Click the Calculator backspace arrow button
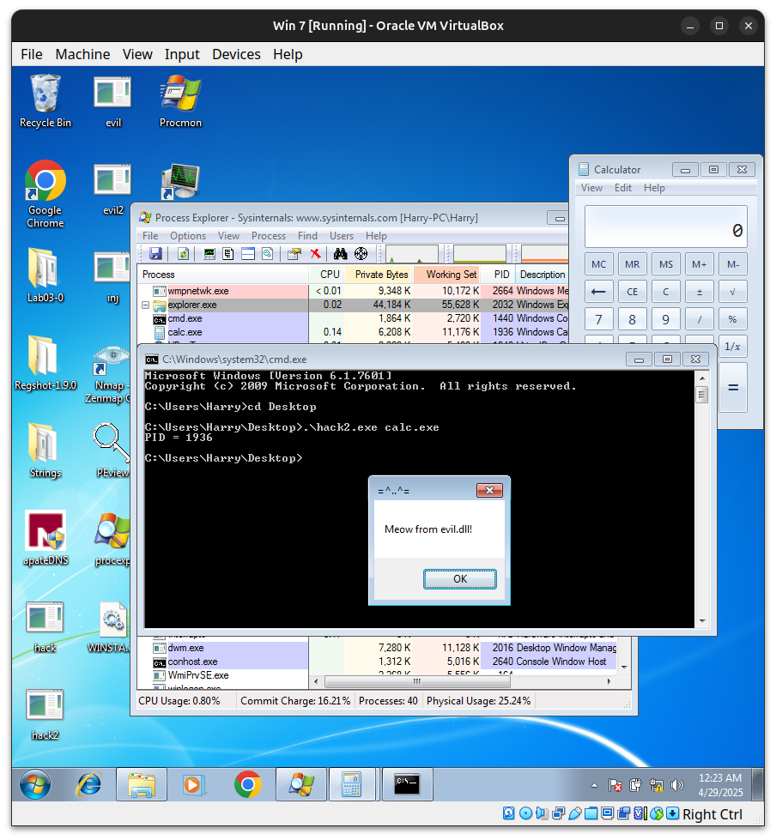The width and height of the screenshot is (776, 840). (x=598, y=292)
